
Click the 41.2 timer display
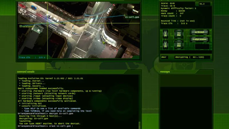click(x=202, y=4)
